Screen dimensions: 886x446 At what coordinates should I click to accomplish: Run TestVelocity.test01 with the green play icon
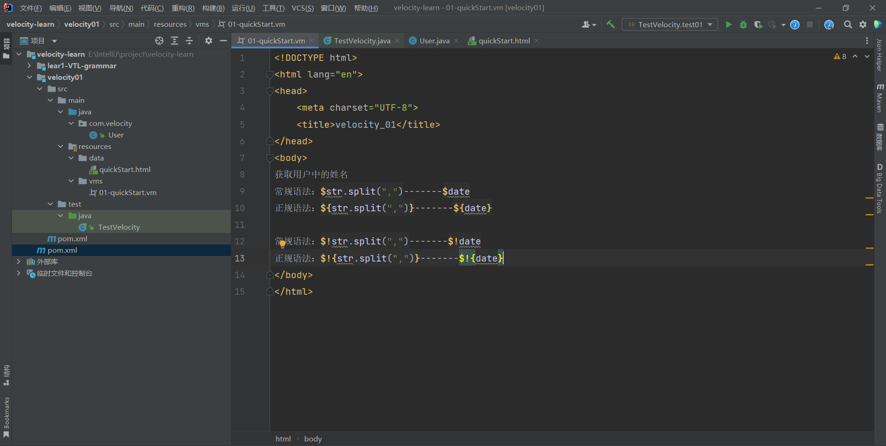[729, 24]
